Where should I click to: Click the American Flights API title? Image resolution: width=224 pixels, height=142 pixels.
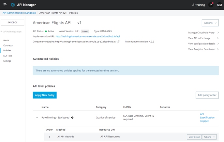pyautogui.click(x=52, y=23)
